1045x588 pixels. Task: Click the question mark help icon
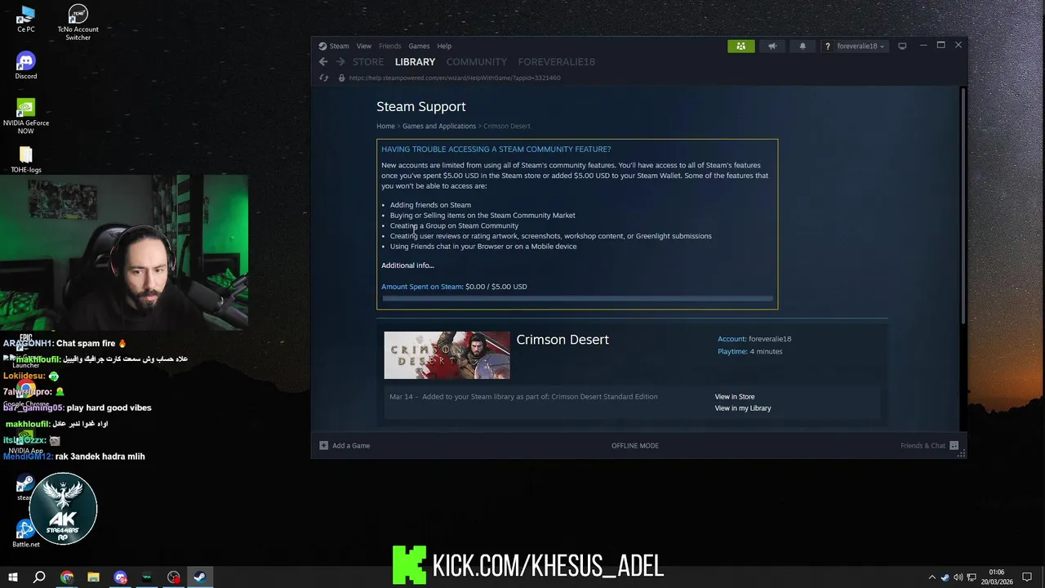[827, 46]
